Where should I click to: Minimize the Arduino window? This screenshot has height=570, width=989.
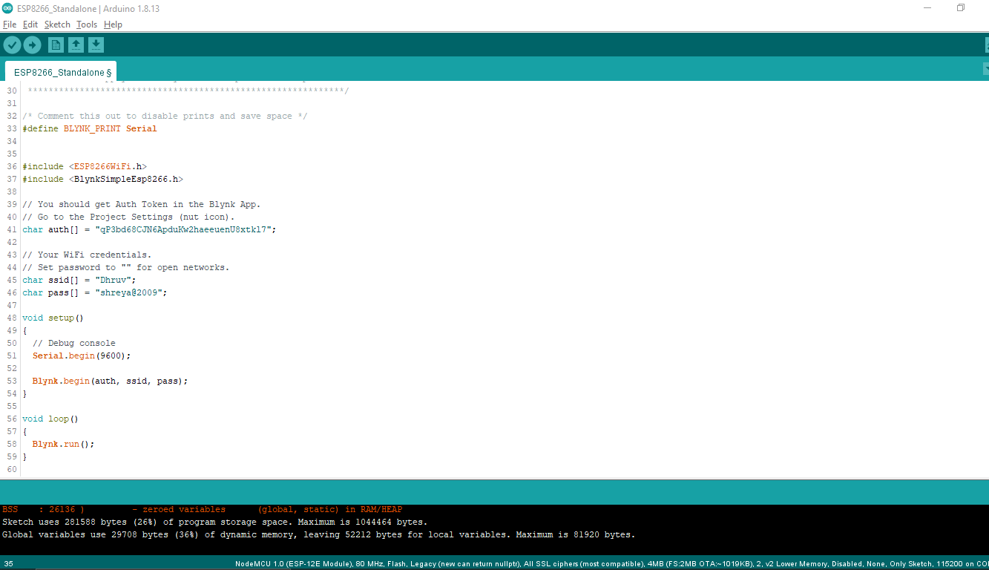(x=928, y=7)
